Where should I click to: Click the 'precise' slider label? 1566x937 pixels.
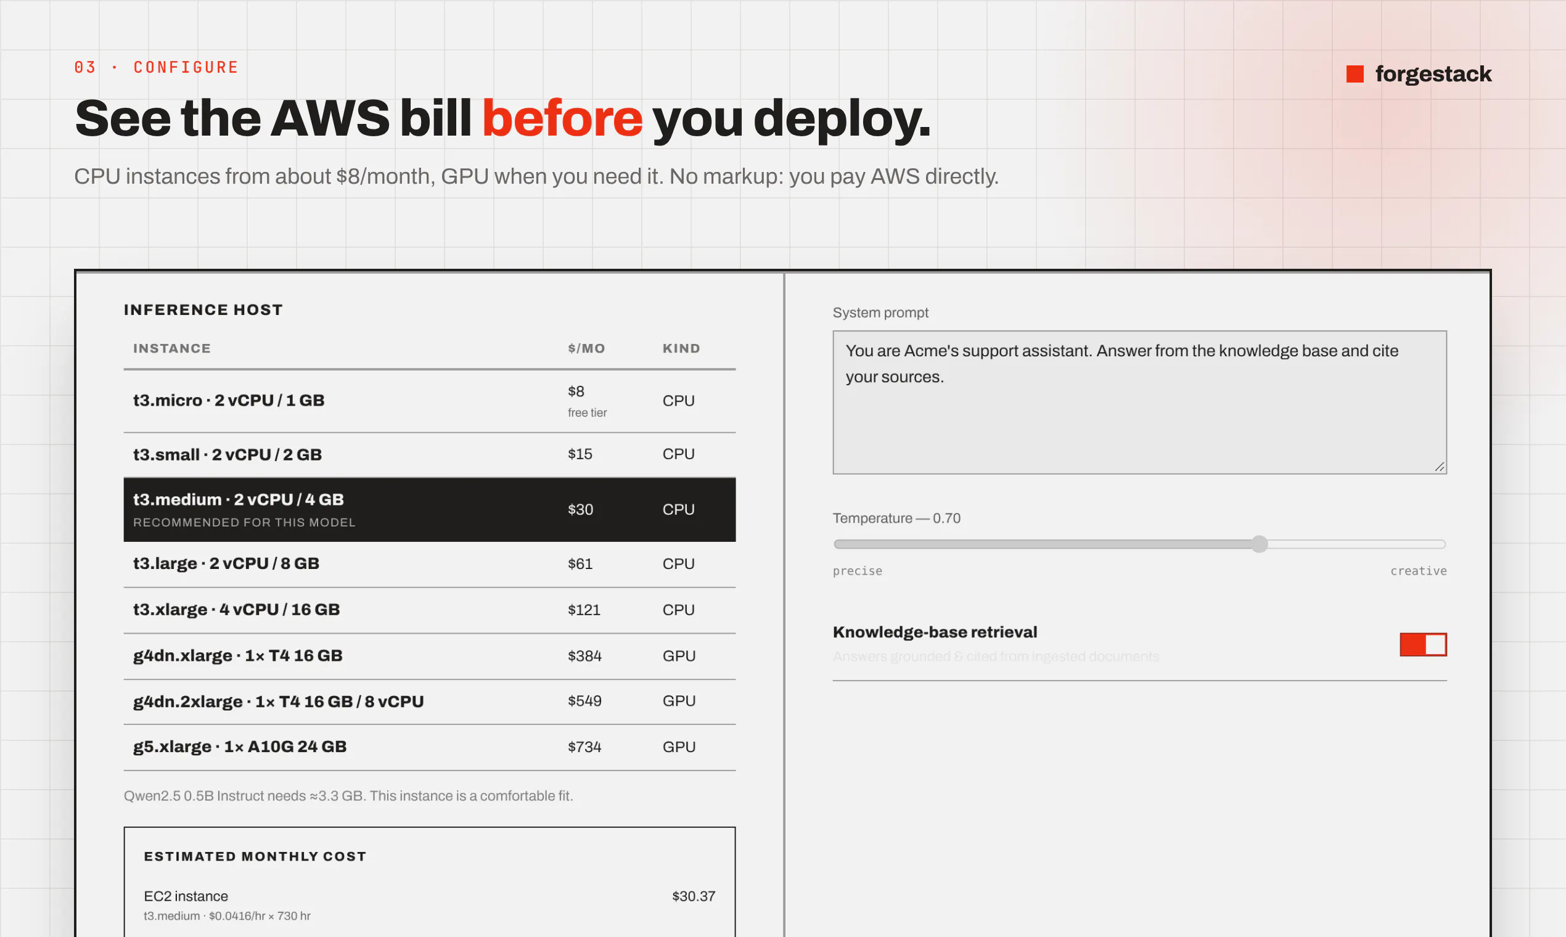click(857, 571)
